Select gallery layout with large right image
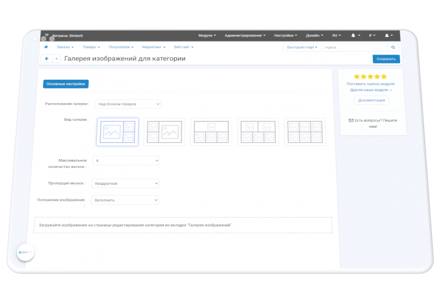Screen dimensions: 441x293 click(164, 132)
